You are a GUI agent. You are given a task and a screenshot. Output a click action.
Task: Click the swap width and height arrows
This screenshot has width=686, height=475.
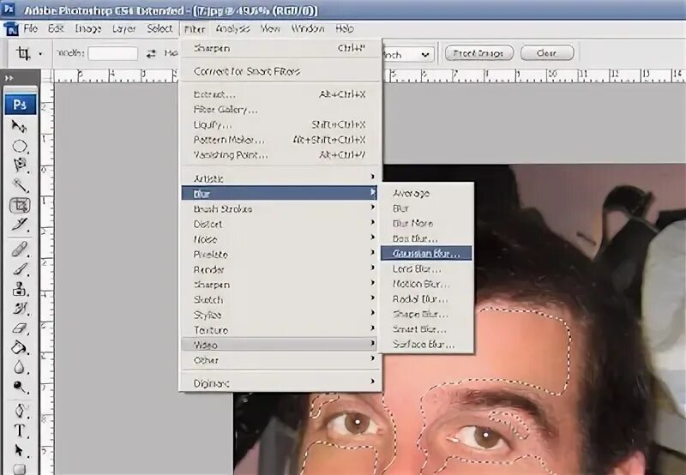[151, 54]
